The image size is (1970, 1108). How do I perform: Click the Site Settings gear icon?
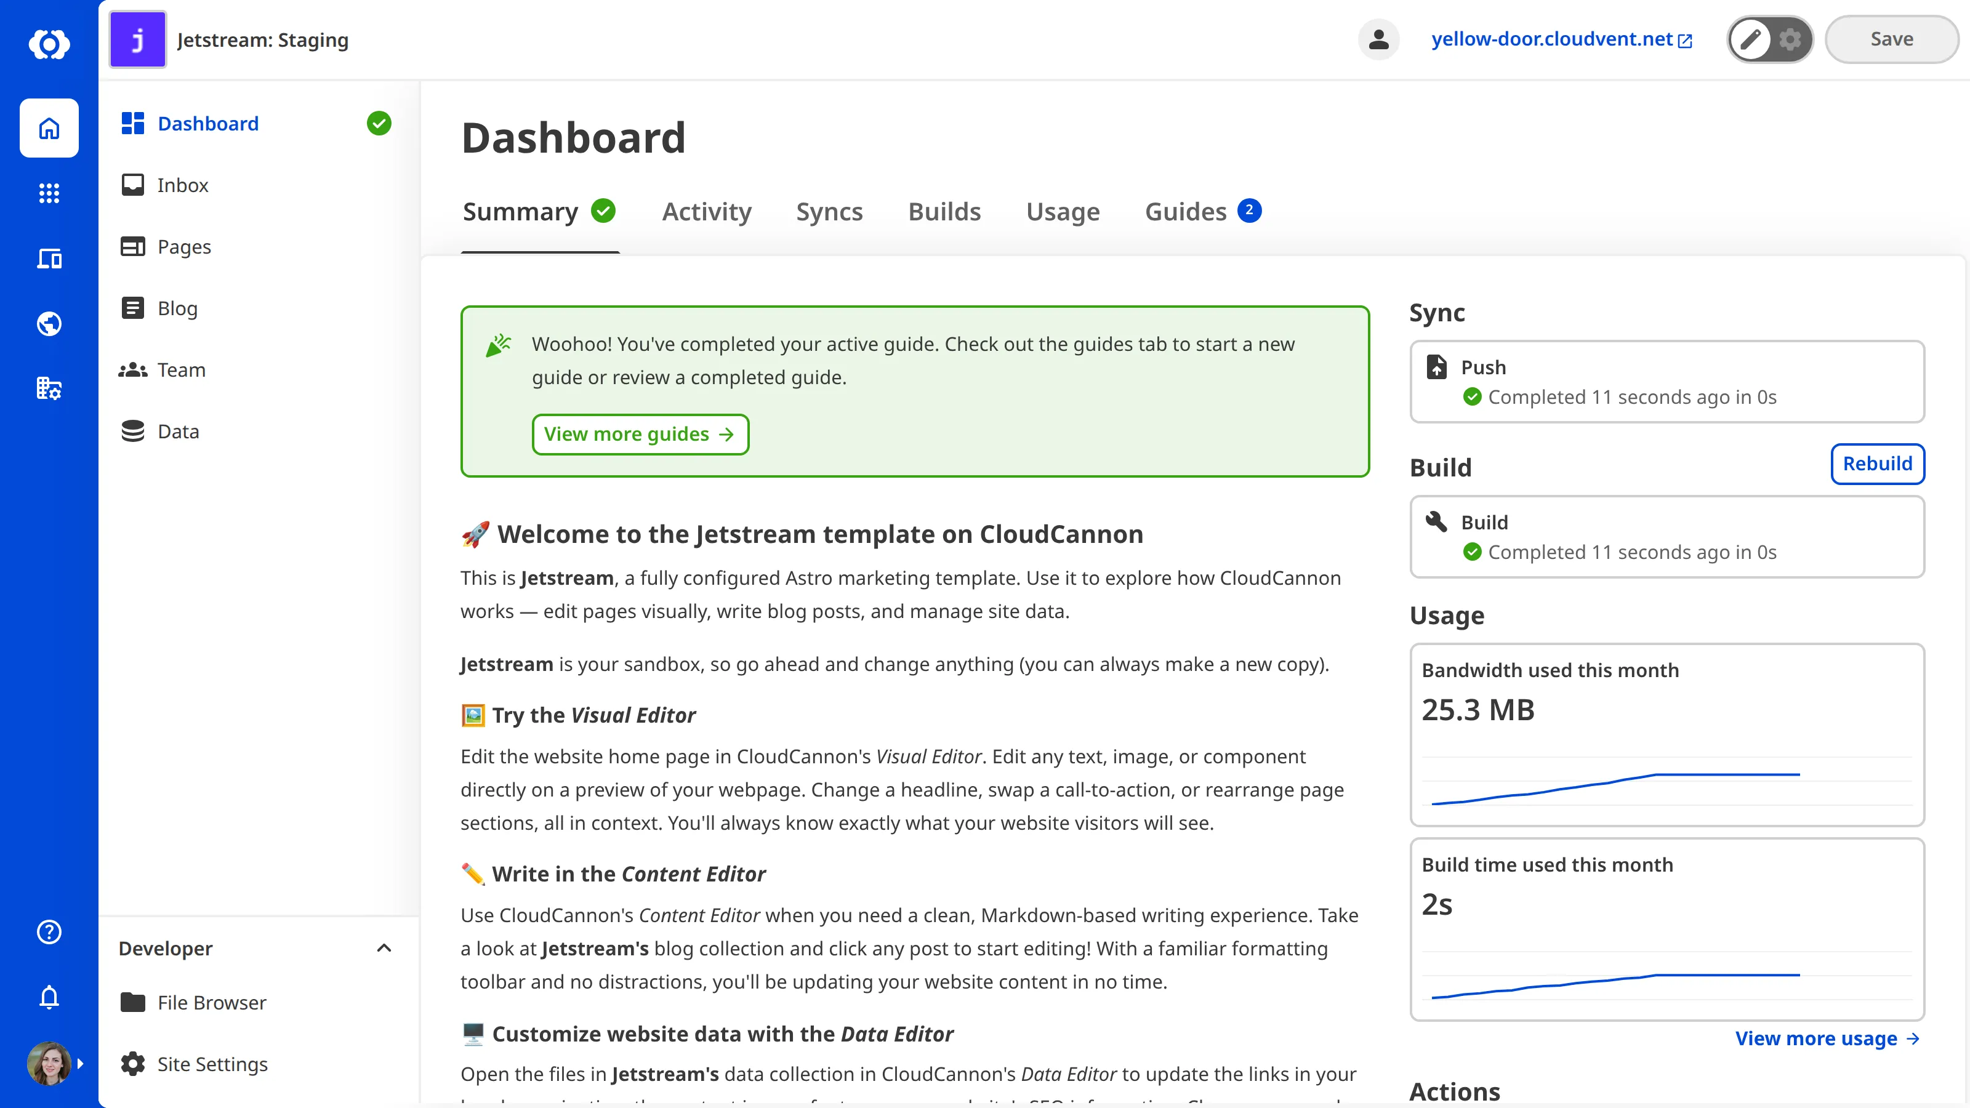point(132,1064)
